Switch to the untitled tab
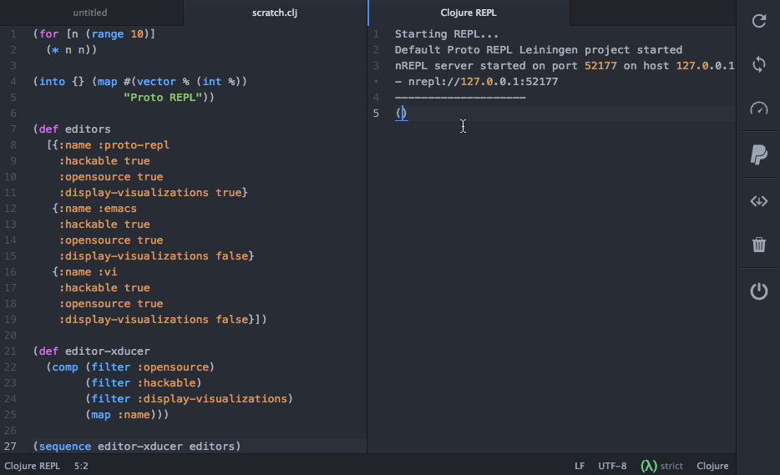This screenshot has height=475, width=780. pos(90,13)
